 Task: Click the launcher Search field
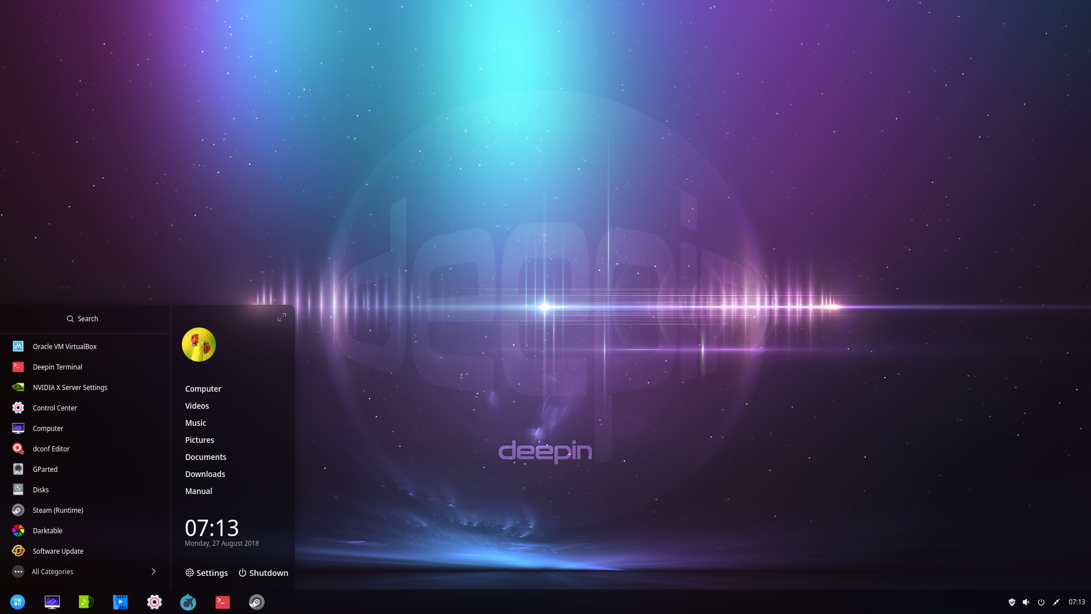pyautogui.click(x=85, y=319)
